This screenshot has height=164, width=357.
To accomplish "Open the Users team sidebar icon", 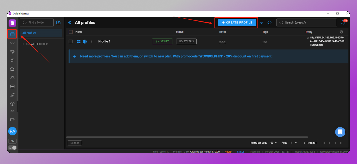I will (x=12, y=78).
